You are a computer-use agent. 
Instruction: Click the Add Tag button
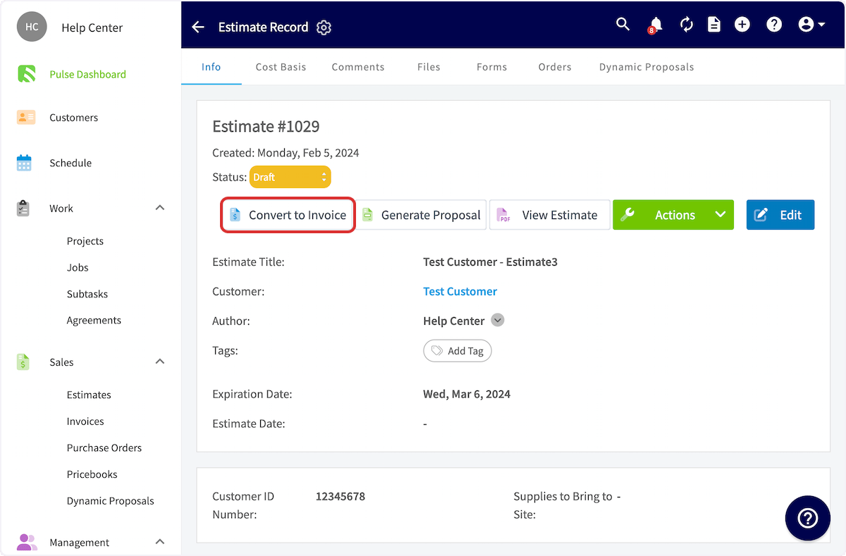point(458,351)
